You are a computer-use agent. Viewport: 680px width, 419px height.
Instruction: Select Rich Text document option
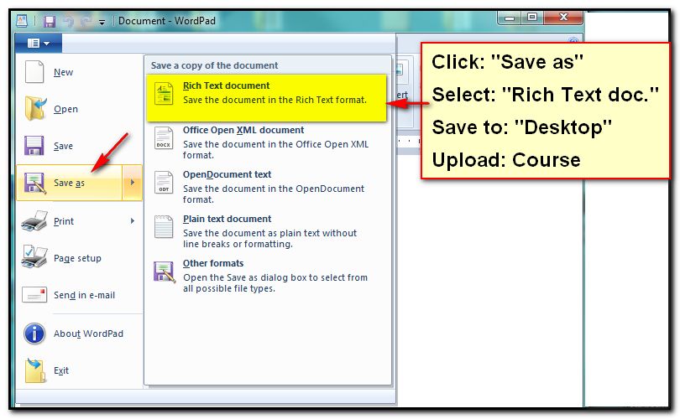266,97
